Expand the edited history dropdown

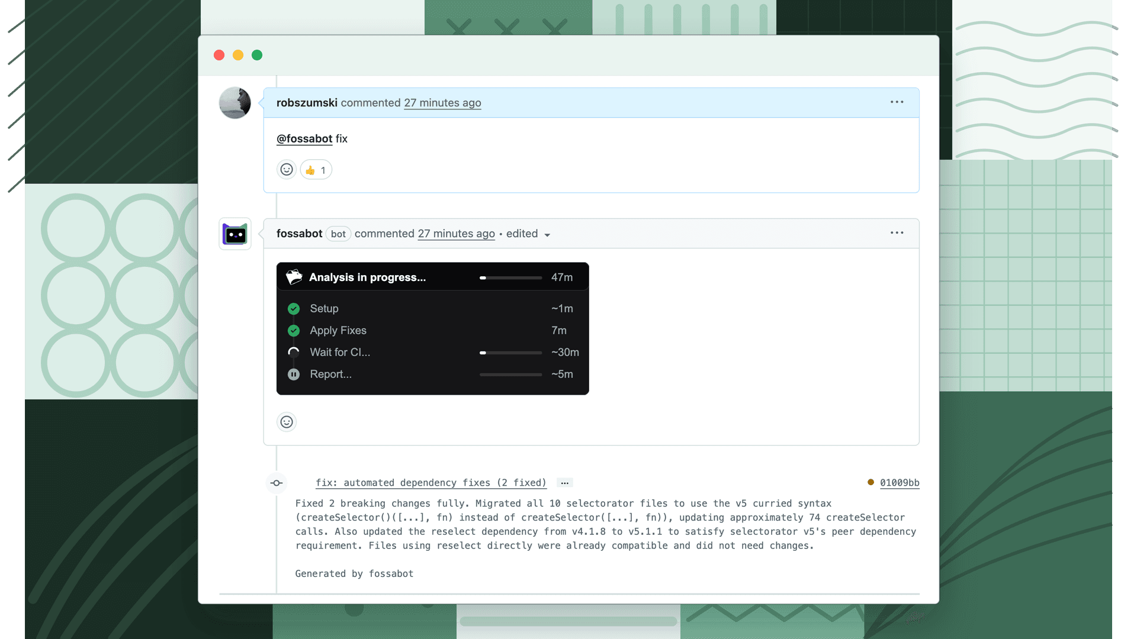[x=528, y=234]
